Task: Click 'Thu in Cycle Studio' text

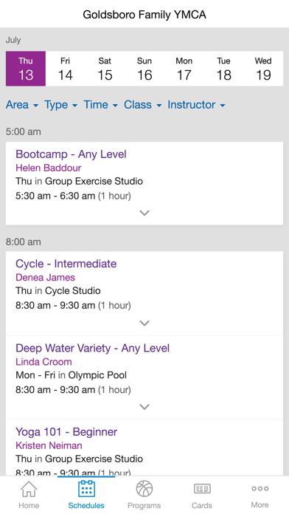Action: coord(58,291)
